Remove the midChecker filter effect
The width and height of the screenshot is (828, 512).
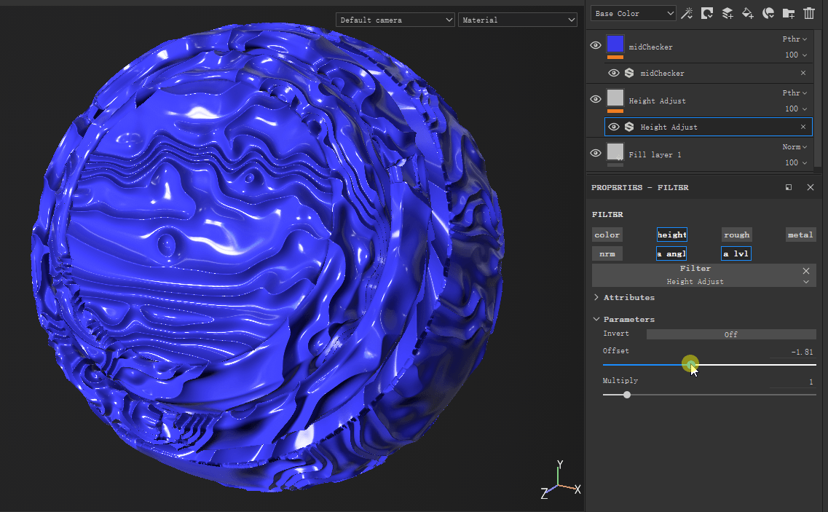(x=803, y=73)
